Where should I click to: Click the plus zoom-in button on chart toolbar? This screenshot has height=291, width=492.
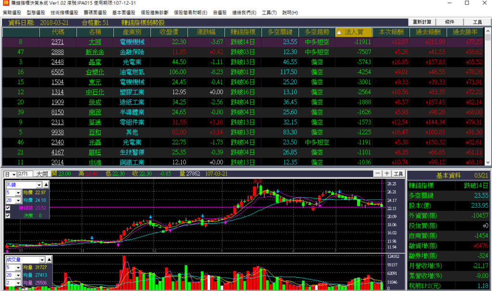coord(387,174)
